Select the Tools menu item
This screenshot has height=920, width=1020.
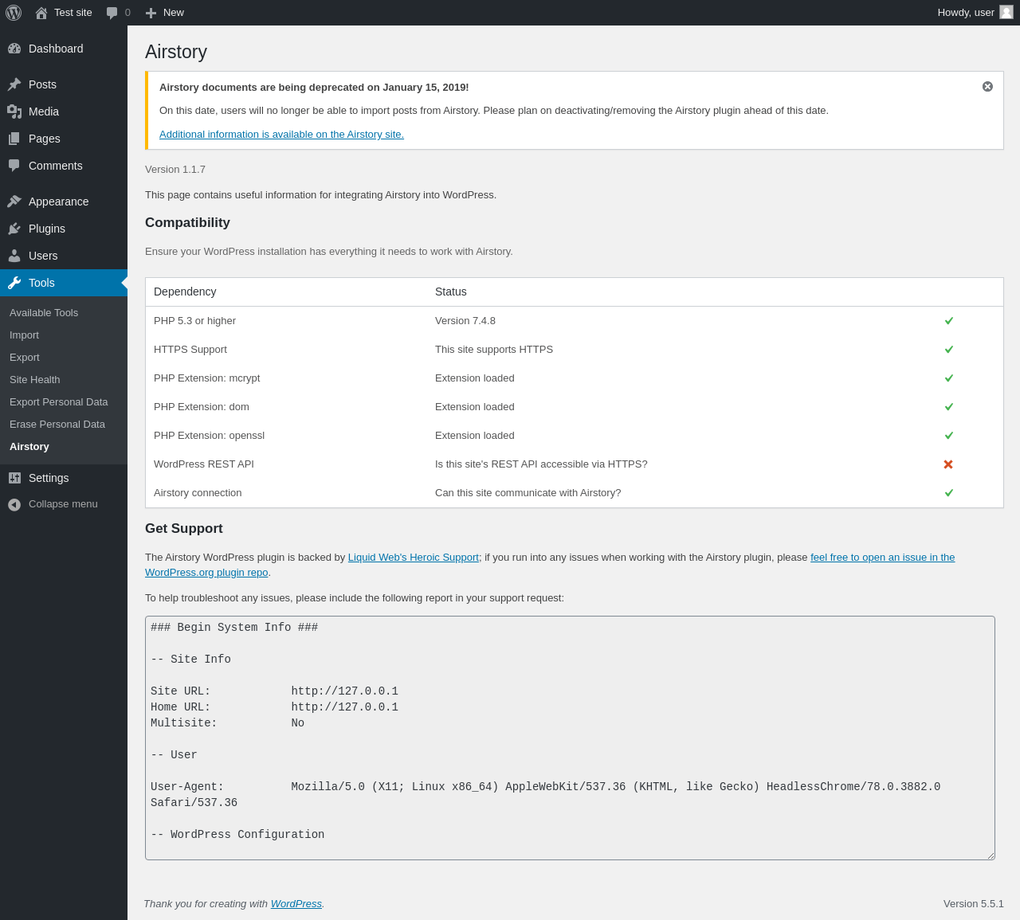pyautogui.click(x=64, y=283)
